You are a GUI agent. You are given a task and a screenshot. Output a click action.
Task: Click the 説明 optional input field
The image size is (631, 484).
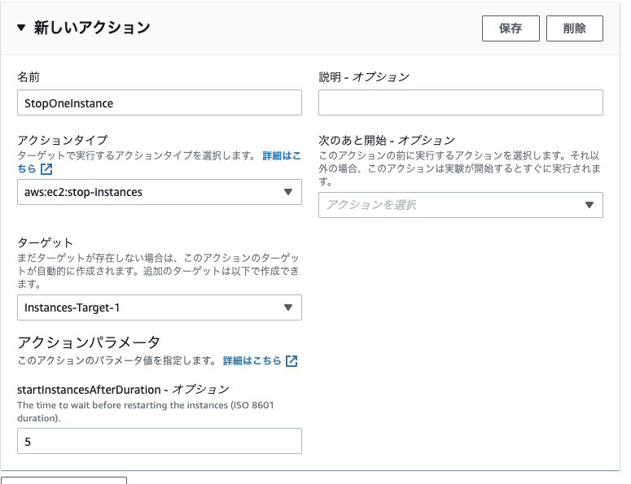[x=461, y=102]
